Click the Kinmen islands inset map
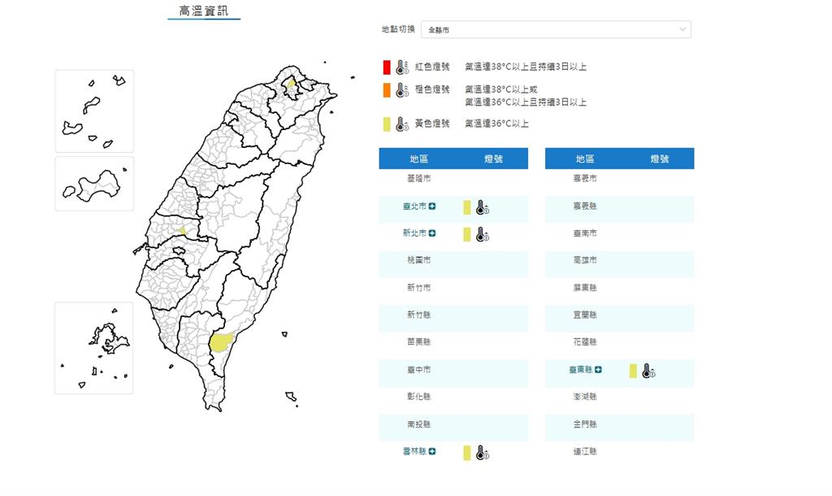 [94, 184]
